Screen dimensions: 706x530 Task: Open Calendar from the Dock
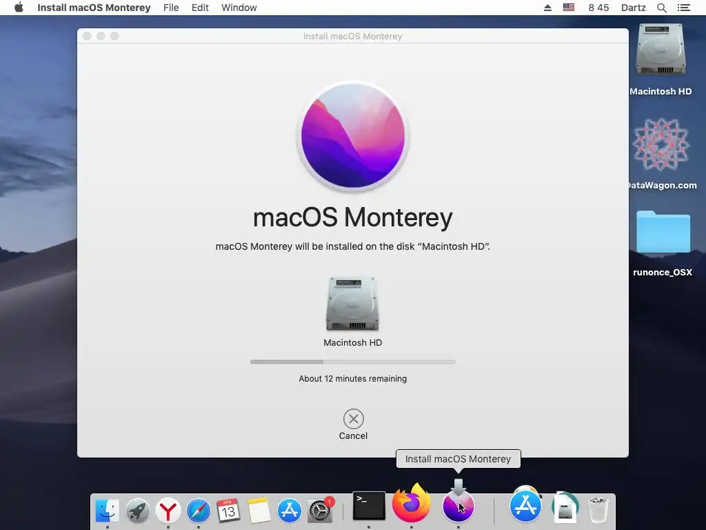tap(228, 510)
